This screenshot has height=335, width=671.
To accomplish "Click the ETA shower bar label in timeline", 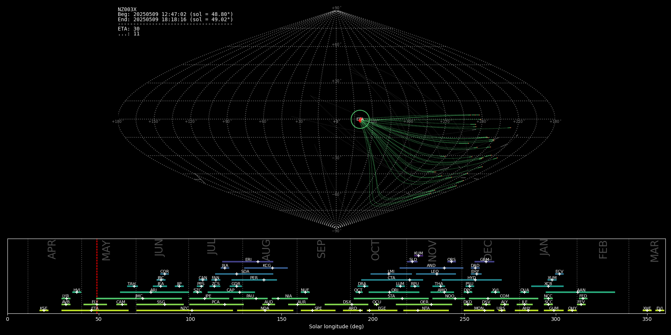I will (x=95, y=308).
